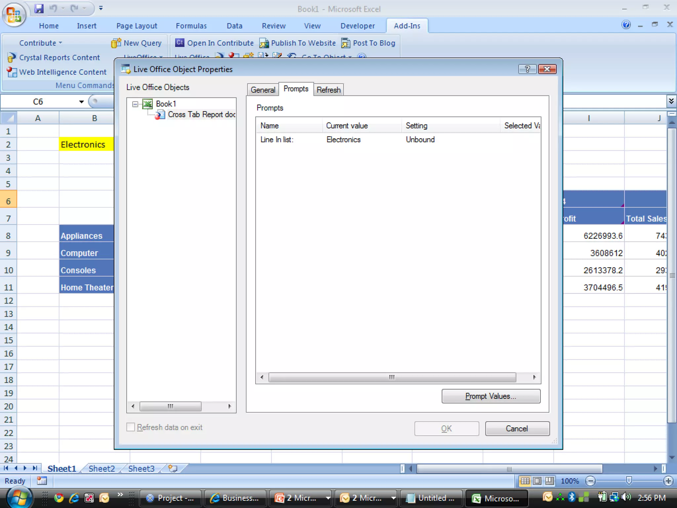677x508 pixels.
Task: Click the zoom in plus button
Action: (668, 481)
